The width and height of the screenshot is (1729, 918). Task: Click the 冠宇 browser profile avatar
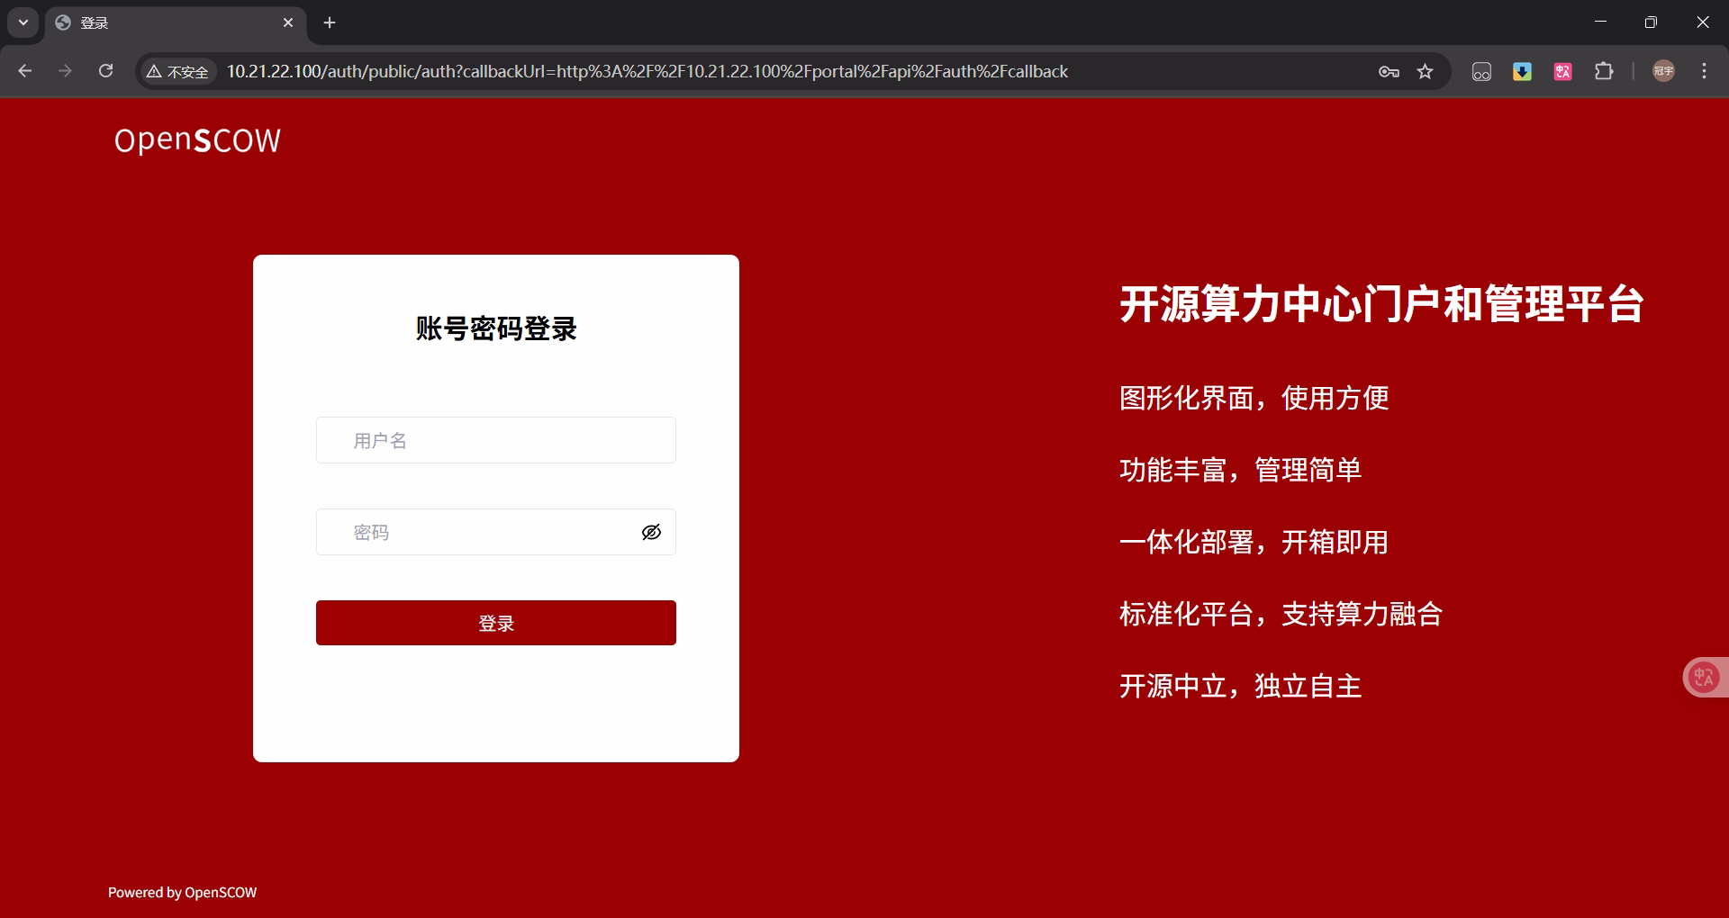pyautogui.click(x=1663, y=71)
